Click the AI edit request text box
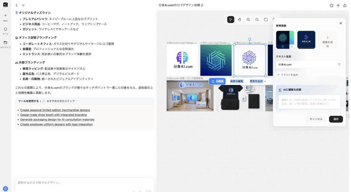351x192 pixels. point(309,102)
